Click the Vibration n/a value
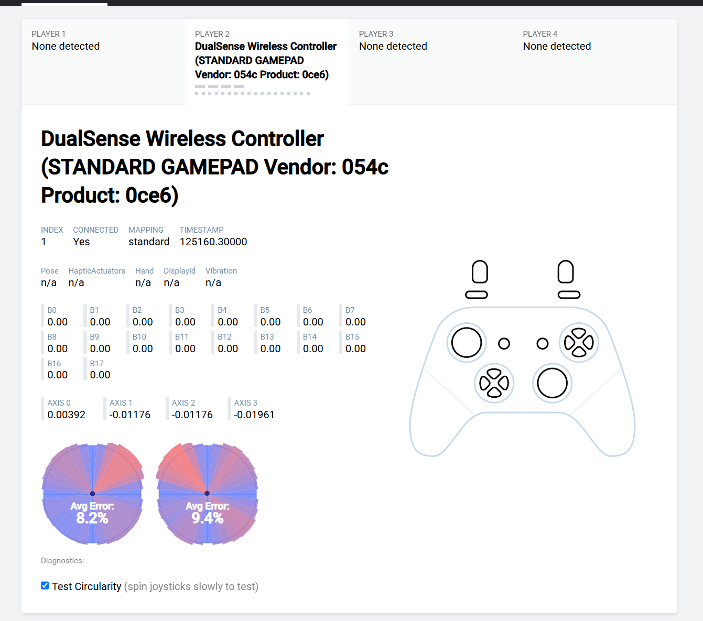Image resolution: width=703 pixels, height=621 pixels. [213, 282]
